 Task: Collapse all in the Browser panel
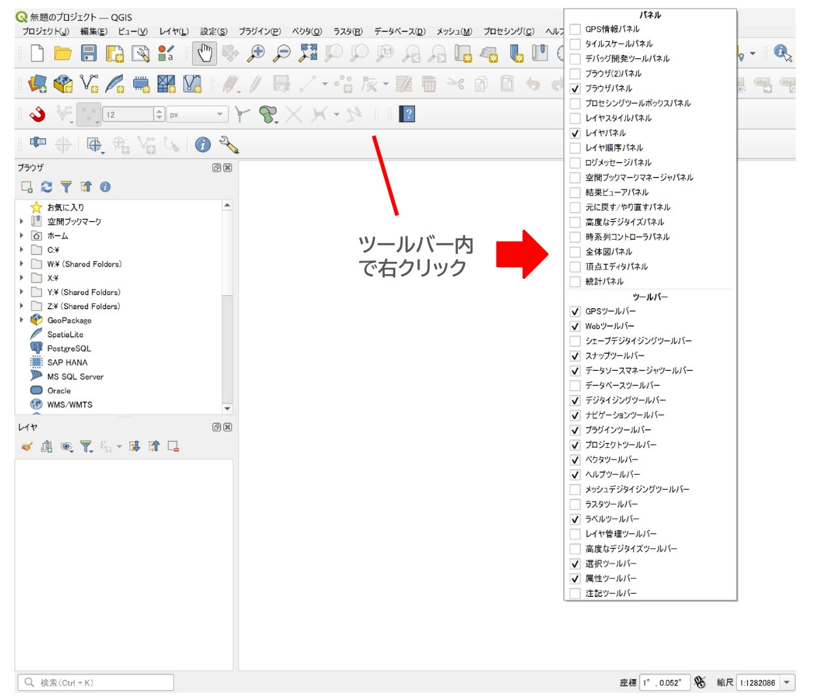tap(86, 187)
